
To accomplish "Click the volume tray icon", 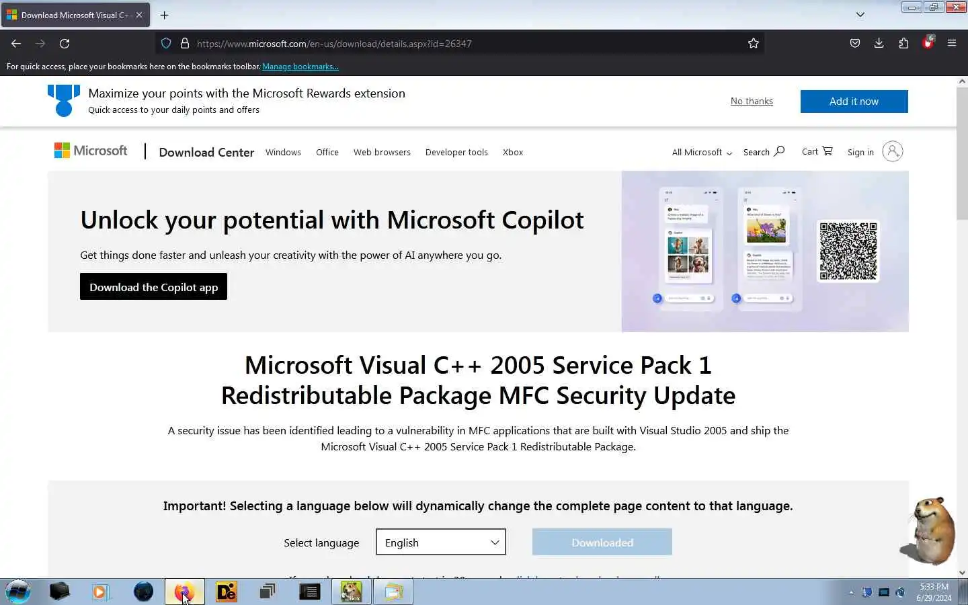I will click(x=900, y=592).
